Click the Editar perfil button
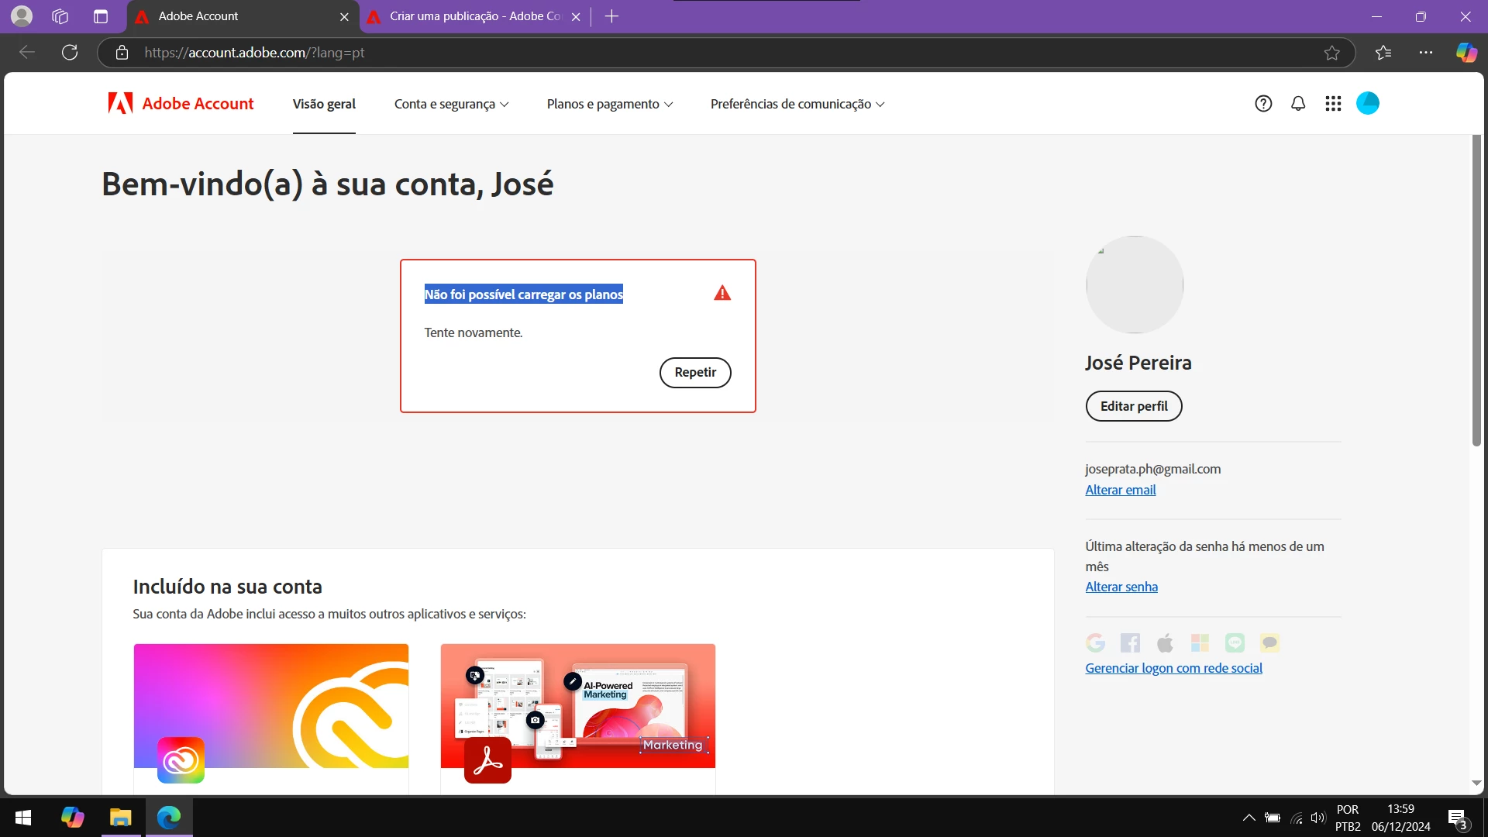This screenshot has height=837, width=1488. tap(1133, 406)
